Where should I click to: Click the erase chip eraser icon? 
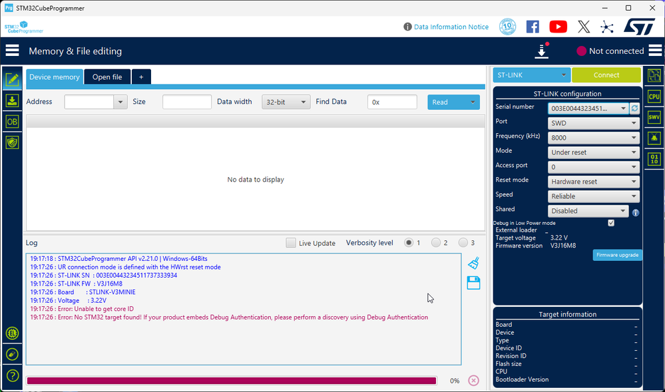[x=12, y=354]
